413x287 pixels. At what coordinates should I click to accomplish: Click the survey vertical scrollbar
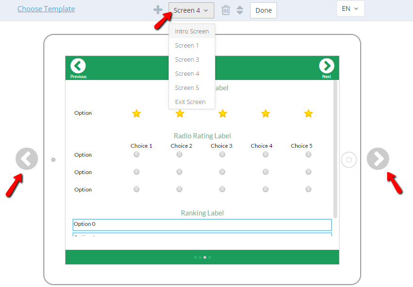click(335, 149)
